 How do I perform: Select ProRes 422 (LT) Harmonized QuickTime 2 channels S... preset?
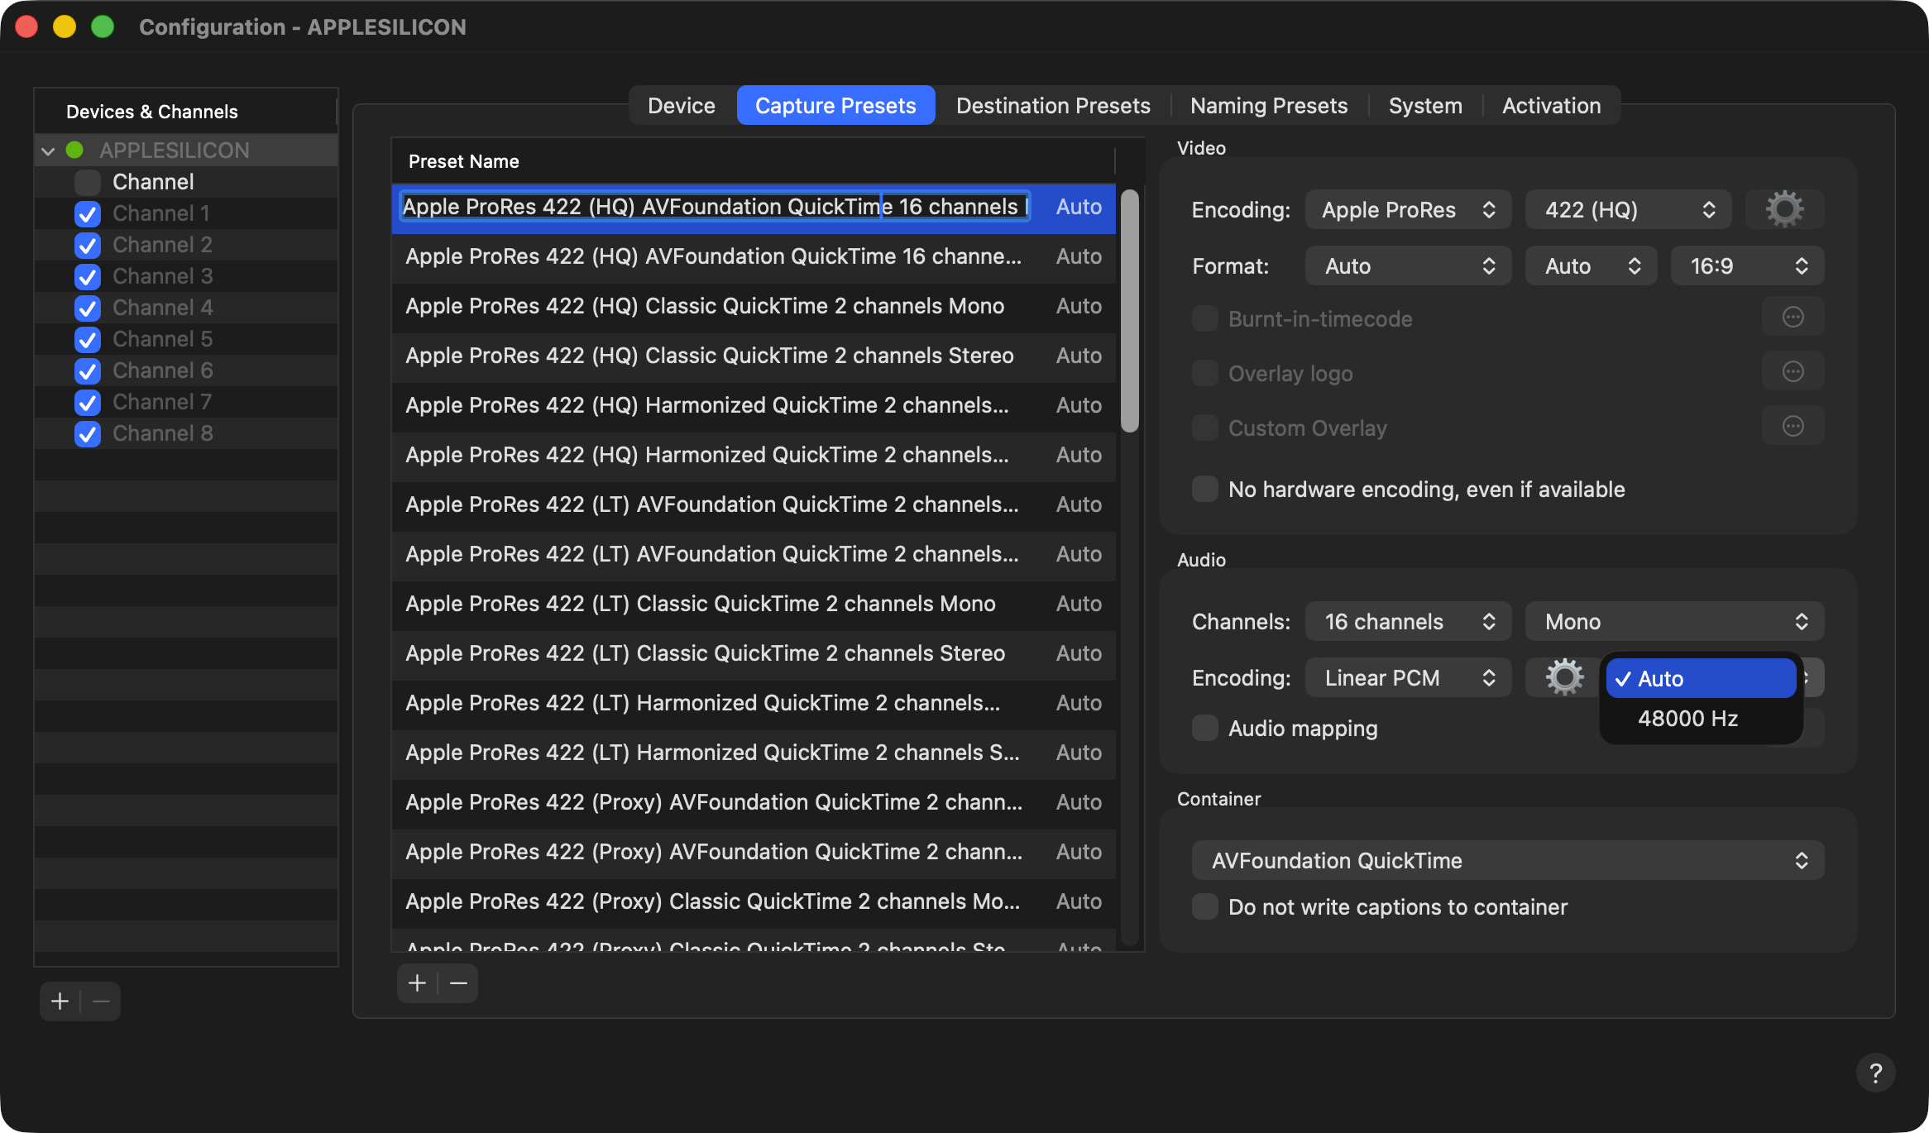pos(754,753)
